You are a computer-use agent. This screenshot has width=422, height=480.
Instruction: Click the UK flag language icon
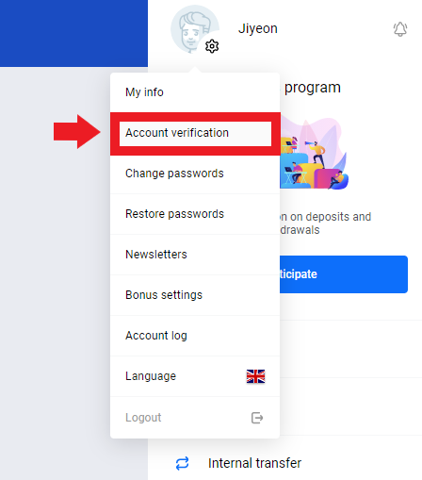tap(255, 376)
